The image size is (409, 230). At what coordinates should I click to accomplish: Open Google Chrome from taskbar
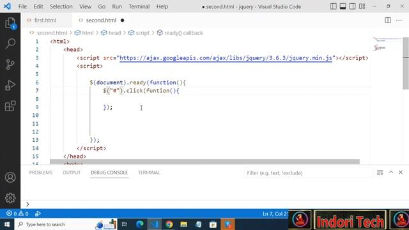tap(169, 224)
